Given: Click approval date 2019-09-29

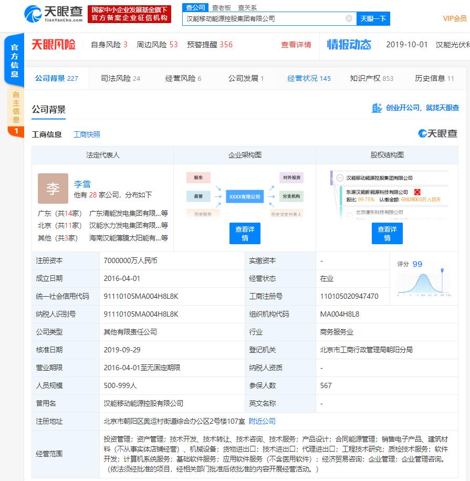Looking at the screenshot, I should 122,350.
